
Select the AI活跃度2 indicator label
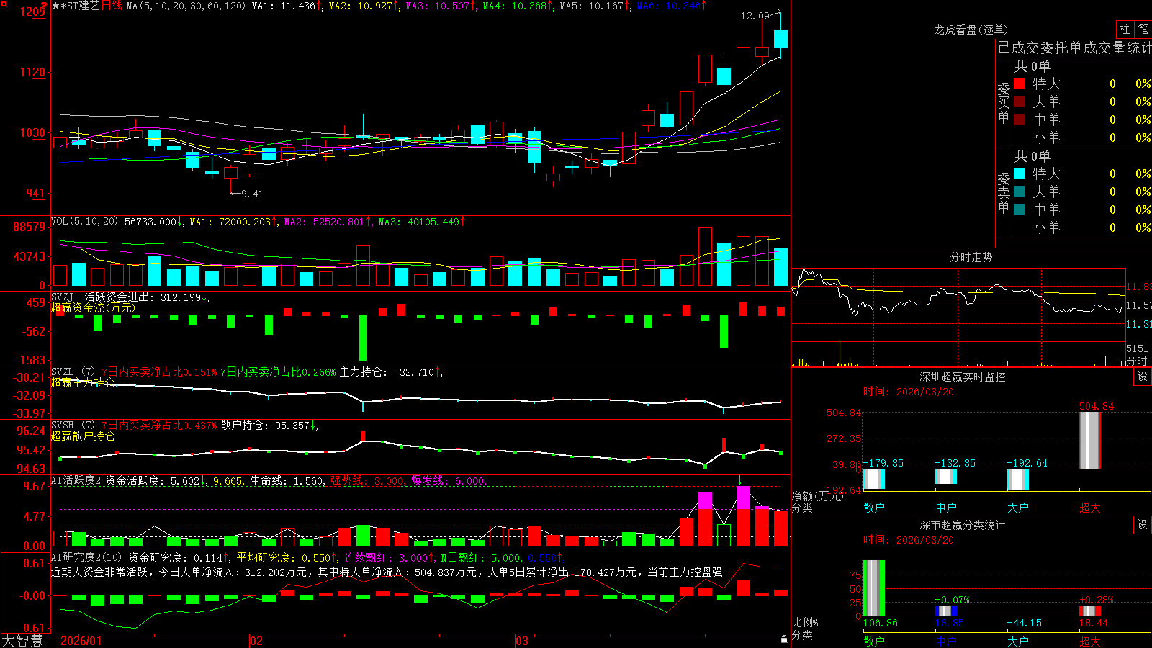(x=76, y=481)
